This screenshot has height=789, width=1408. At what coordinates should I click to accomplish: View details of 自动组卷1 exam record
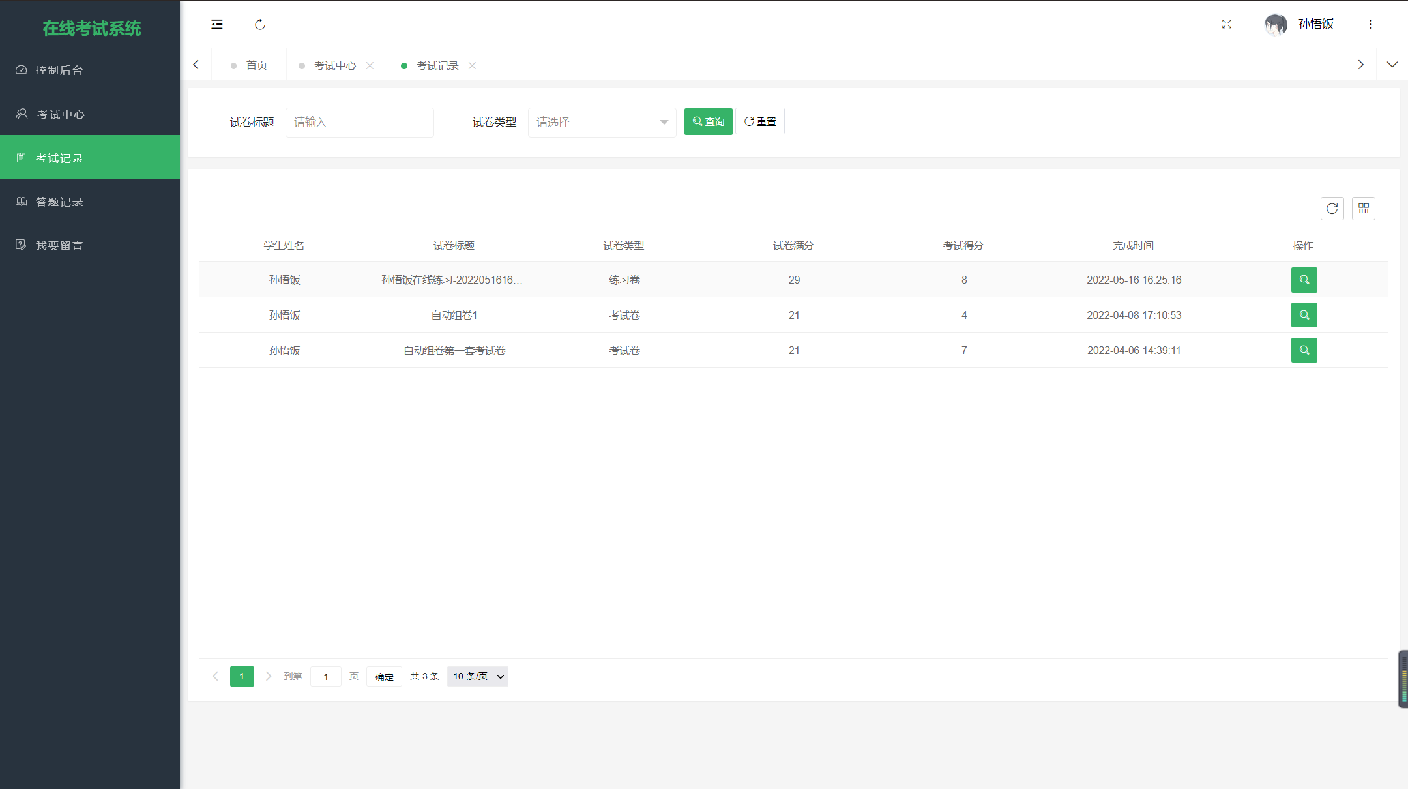point(1304,315)
